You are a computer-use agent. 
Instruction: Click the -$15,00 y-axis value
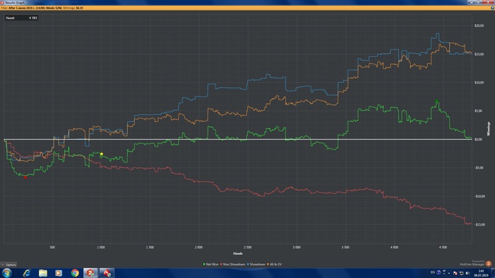(479, 225)
